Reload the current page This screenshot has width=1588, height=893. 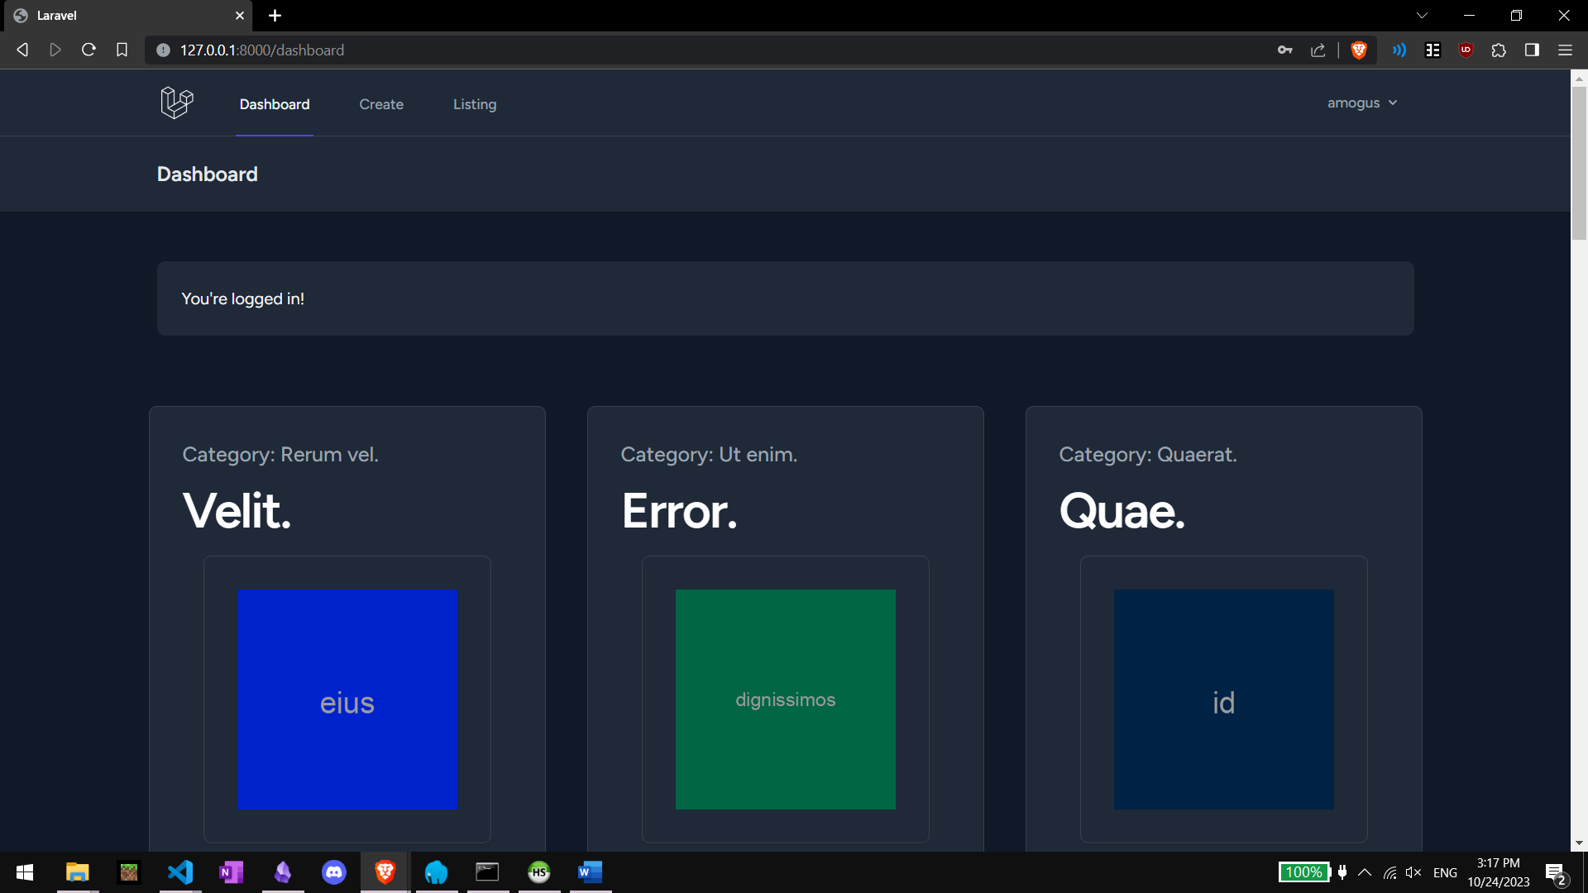click(x=88, y=50)
